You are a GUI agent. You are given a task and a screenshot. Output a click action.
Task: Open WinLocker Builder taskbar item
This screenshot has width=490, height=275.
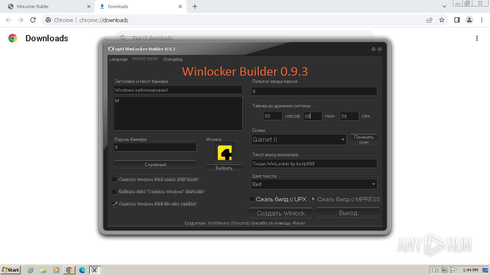(x=95, y=270)
